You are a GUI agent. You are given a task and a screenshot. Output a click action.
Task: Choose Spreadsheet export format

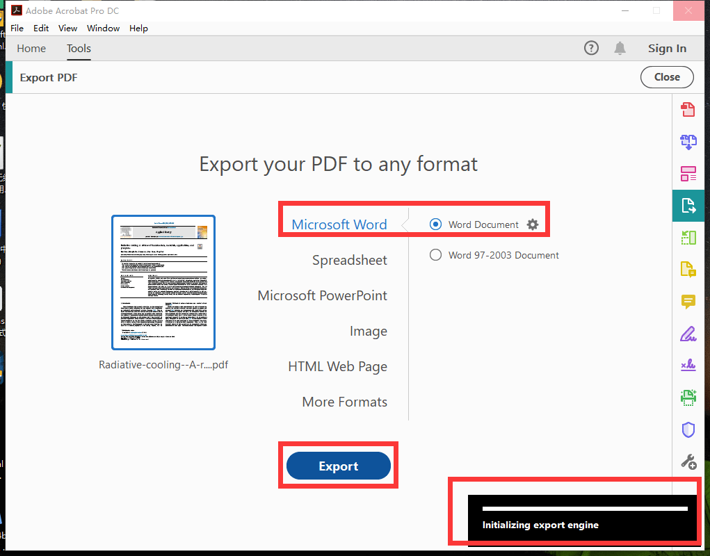(x=350, y=260)
